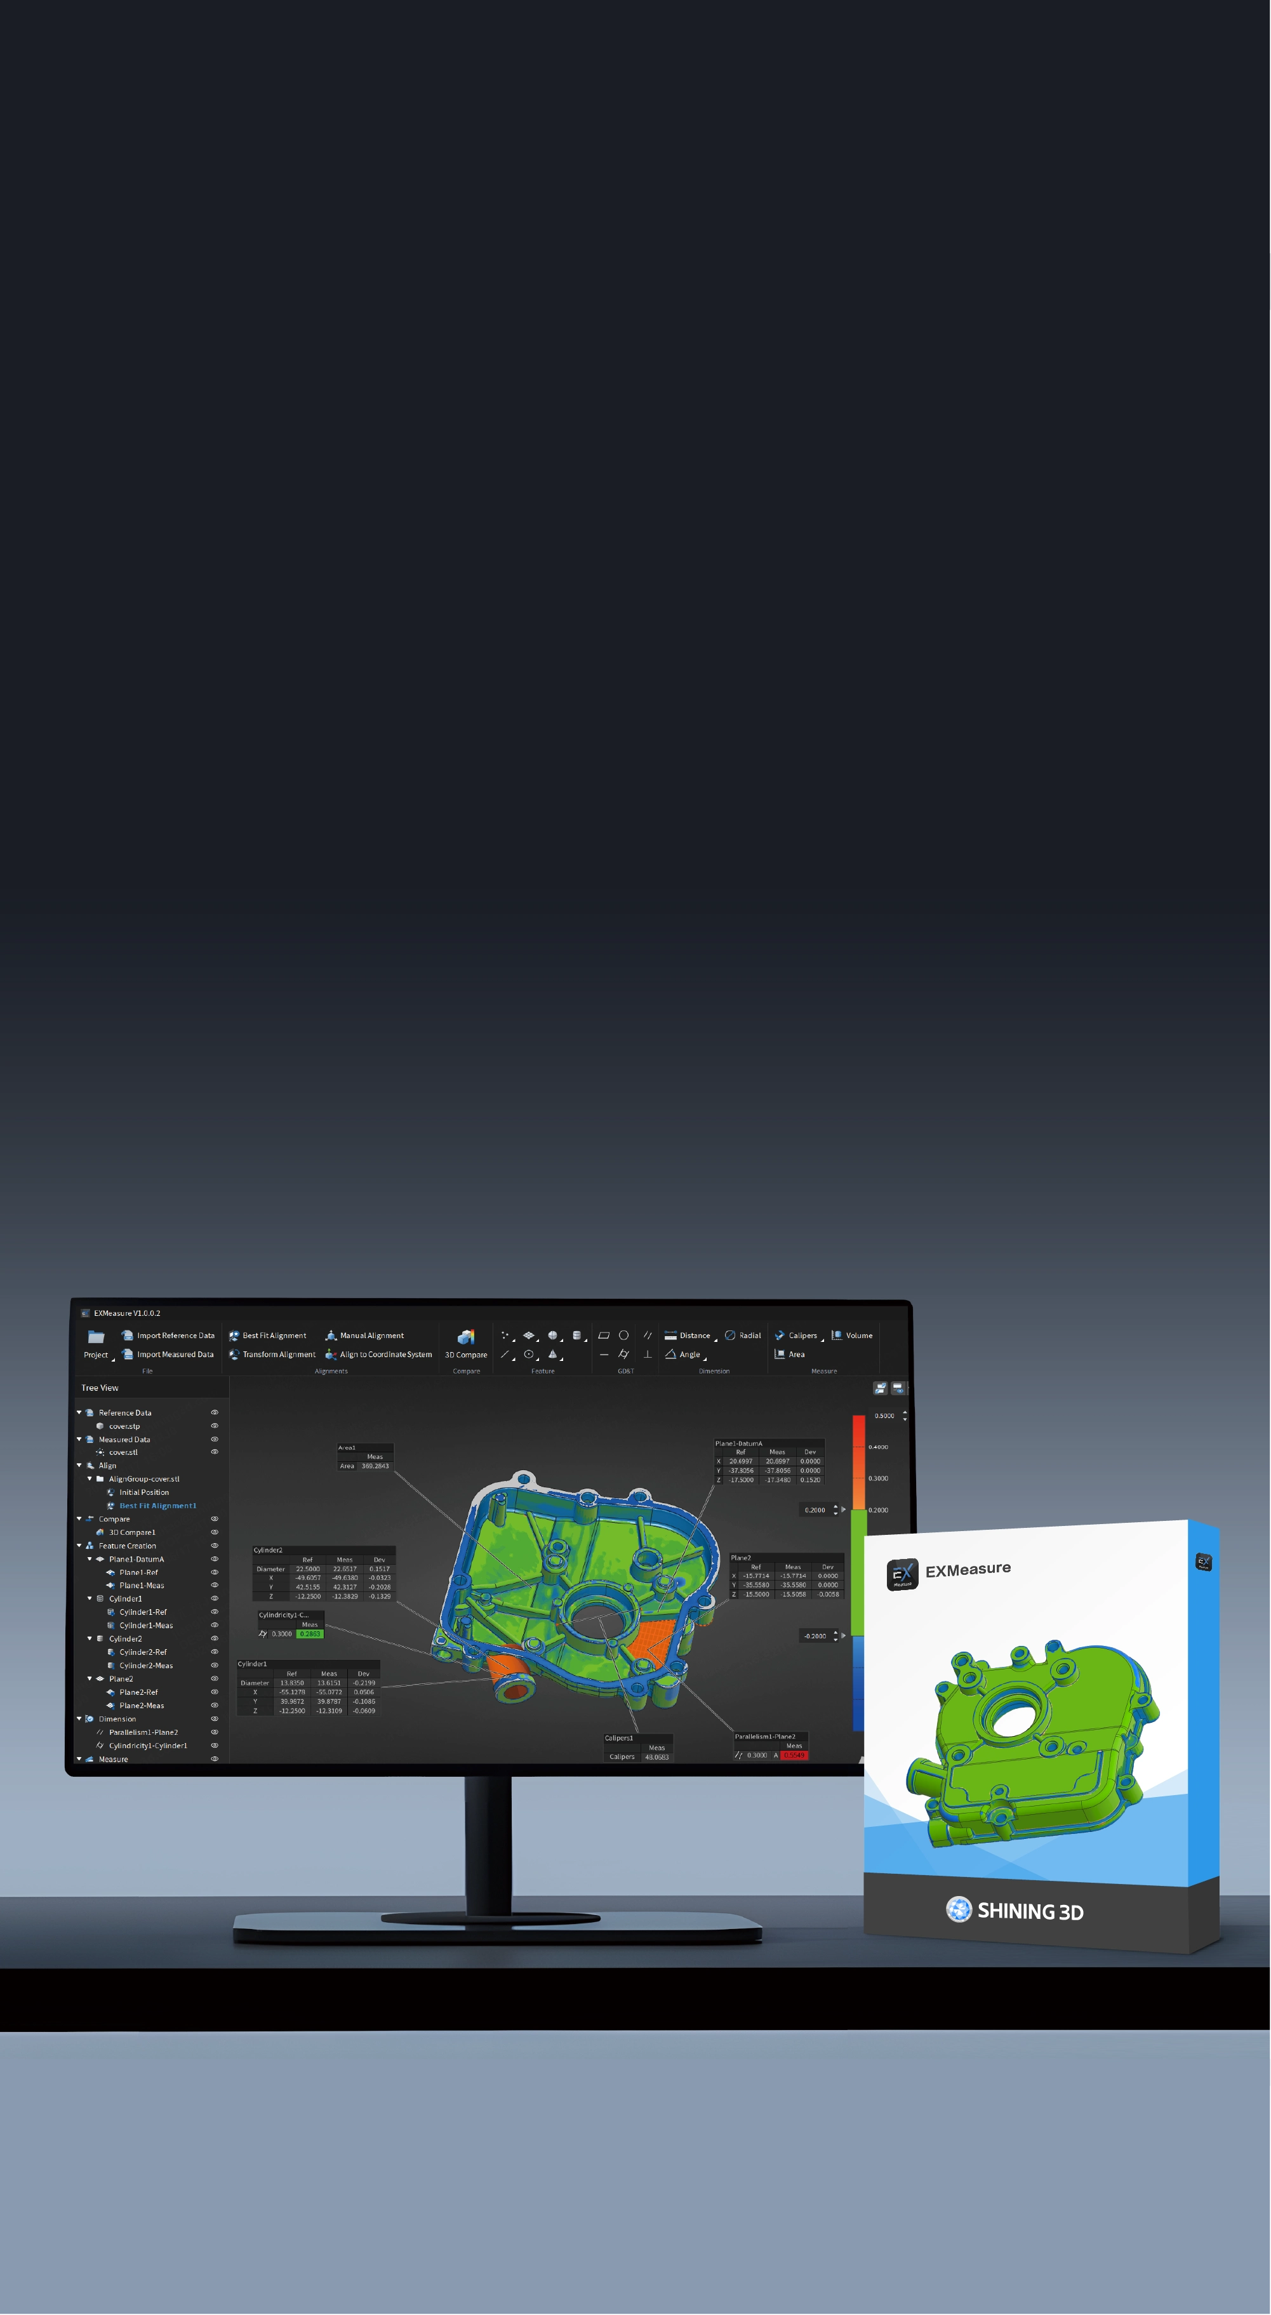Screen dimensions: 1271x2315
Task: Click the Calipers1 annotation label
Action: 618,1738
